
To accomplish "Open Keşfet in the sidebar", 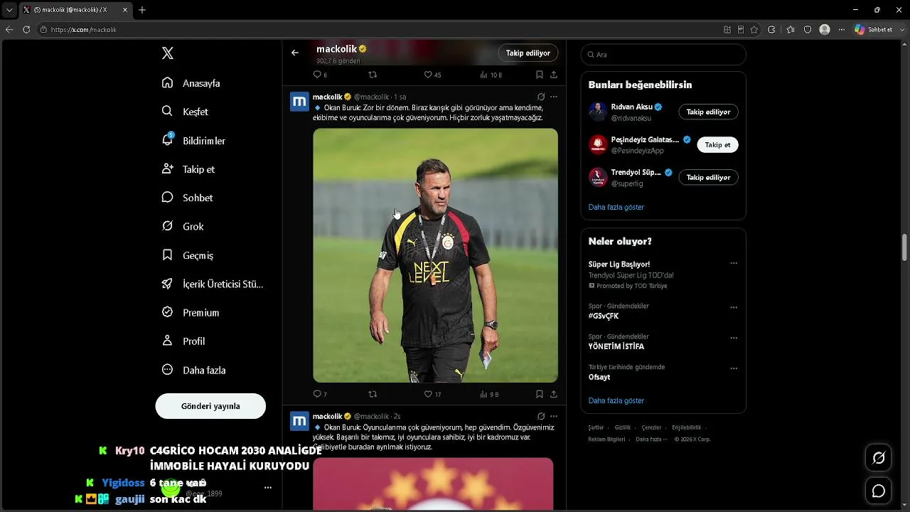I will point(186,112).
